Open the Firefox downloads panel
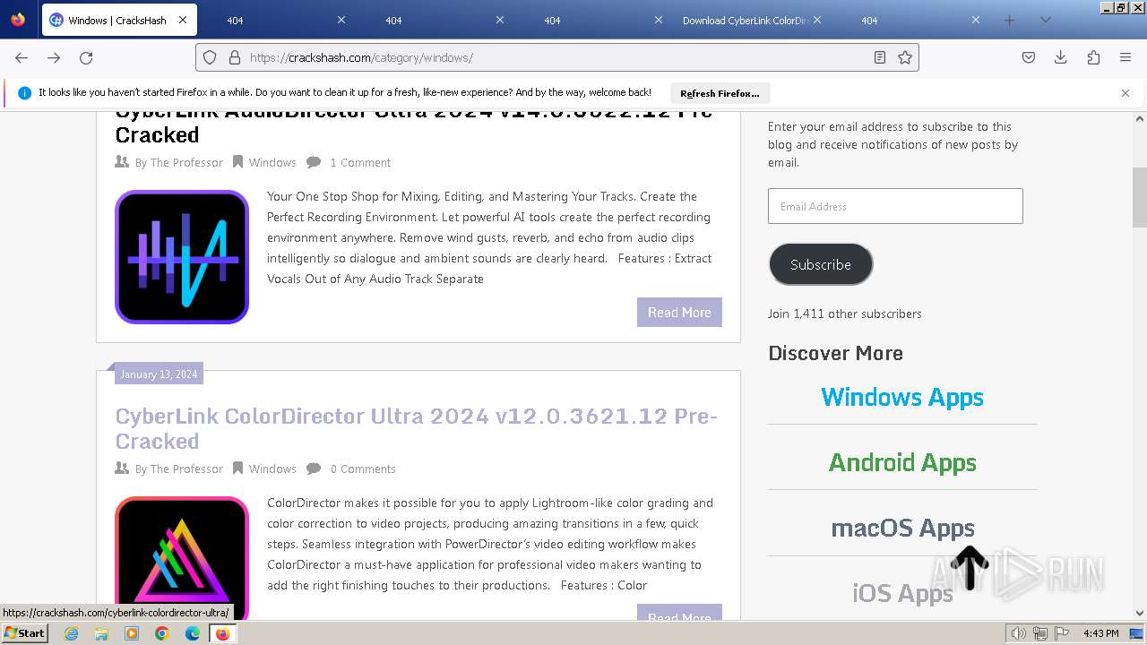 tap(1061, 57)
